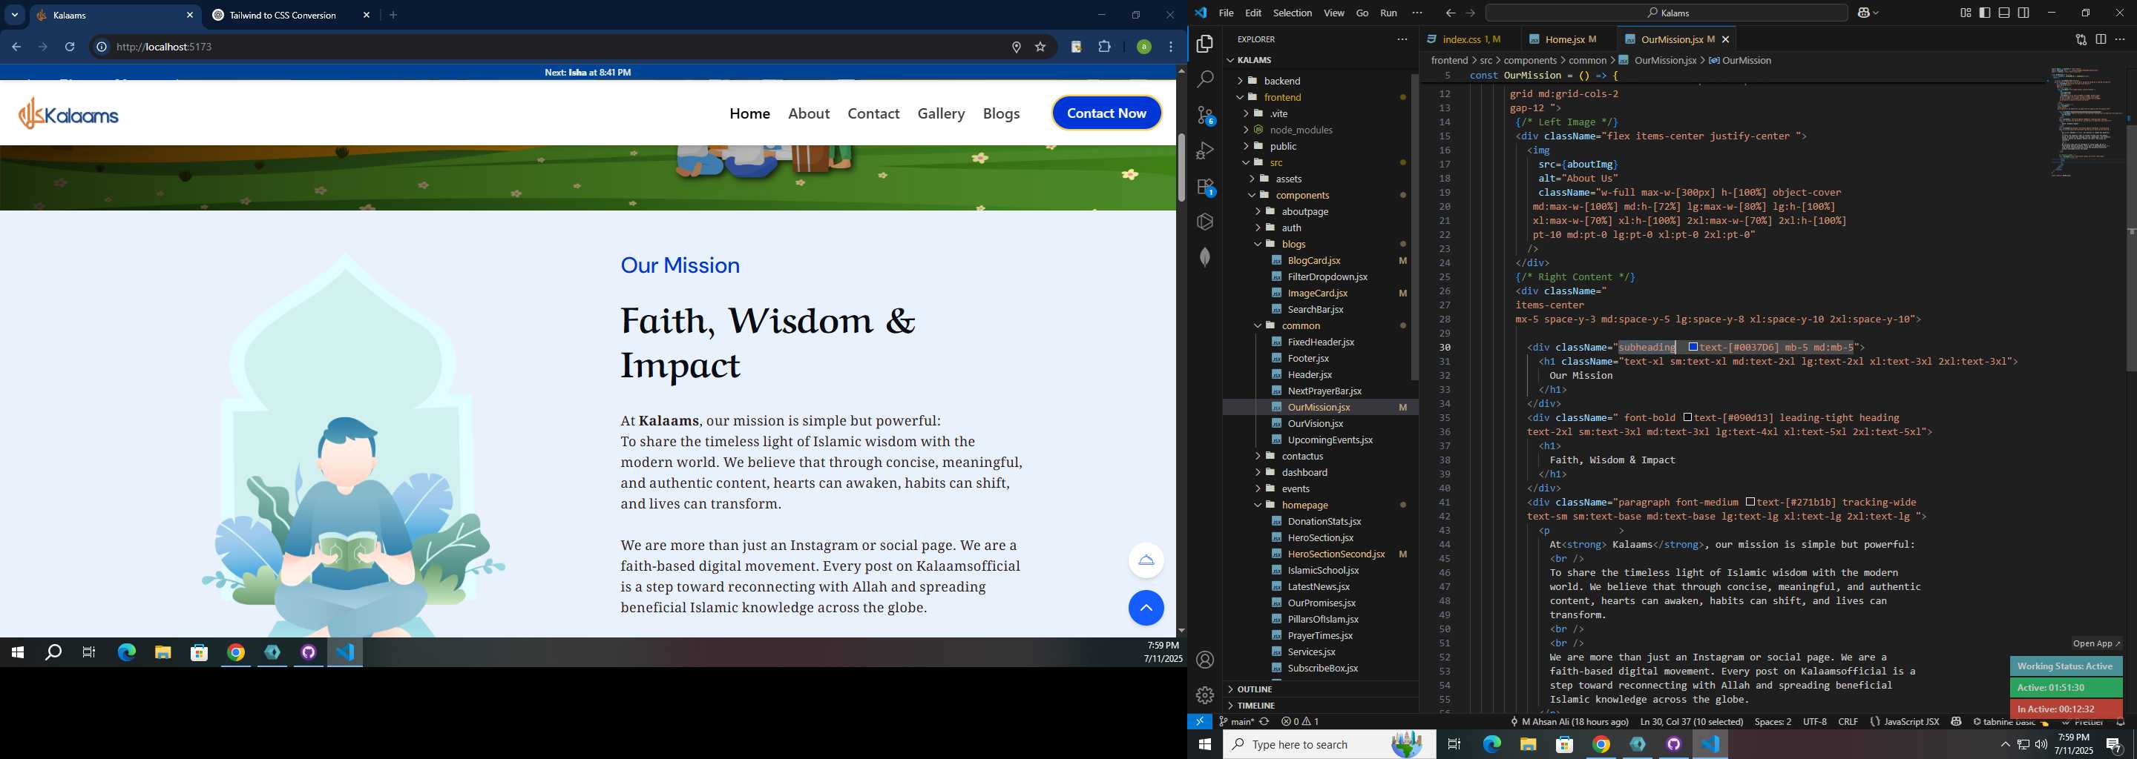
Task: Open the Run and Debug view
Action: tap(1204, 150)
